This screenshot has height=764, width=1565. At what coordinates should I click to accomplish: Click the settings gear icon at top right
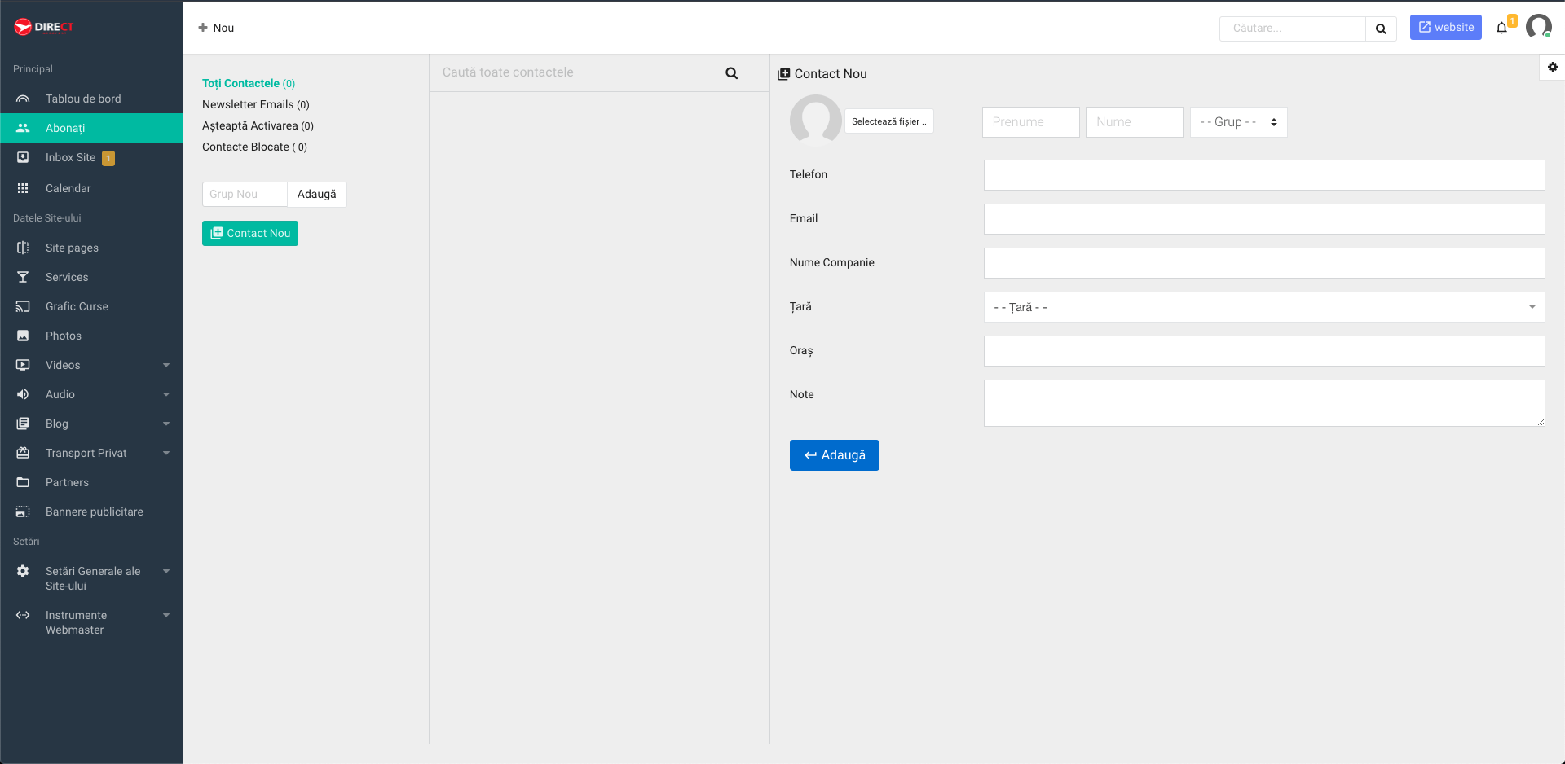[1552, 67]
